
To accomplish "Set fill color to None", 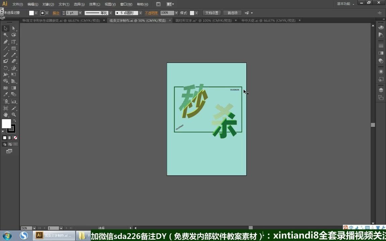I will (15, 138).
